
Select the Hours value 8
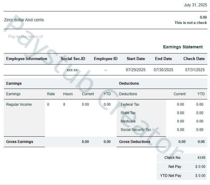pyautogui.click(x=64, y=105)
